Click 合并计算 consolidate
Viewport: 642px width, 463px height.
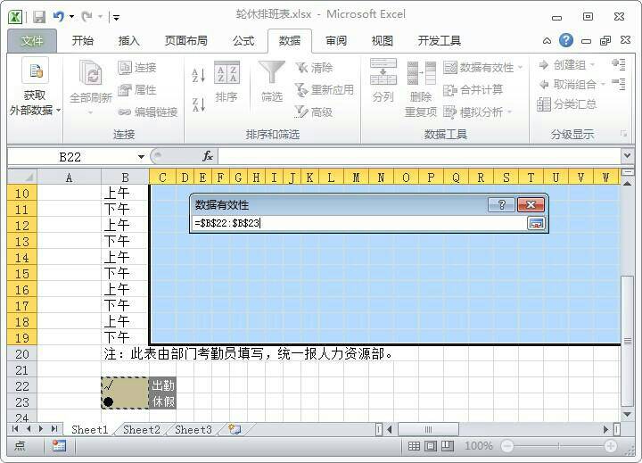coord(473,90)
